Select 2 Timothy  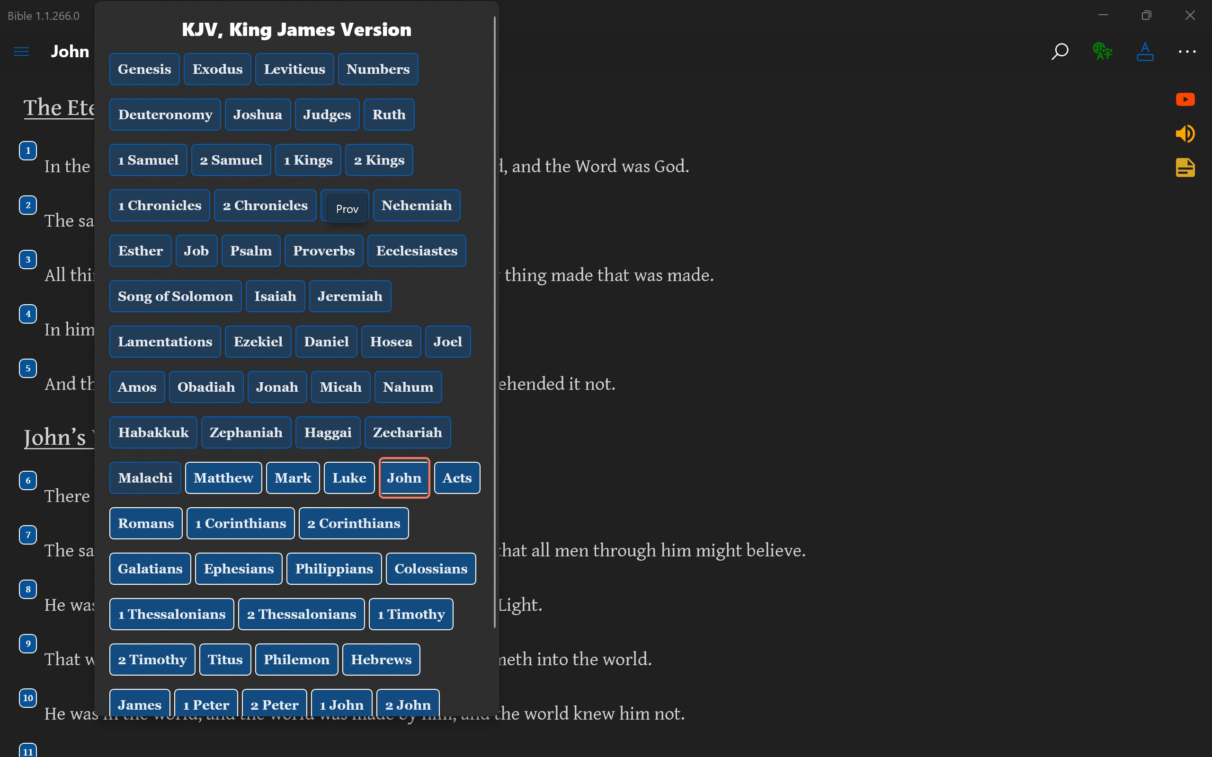152,660
